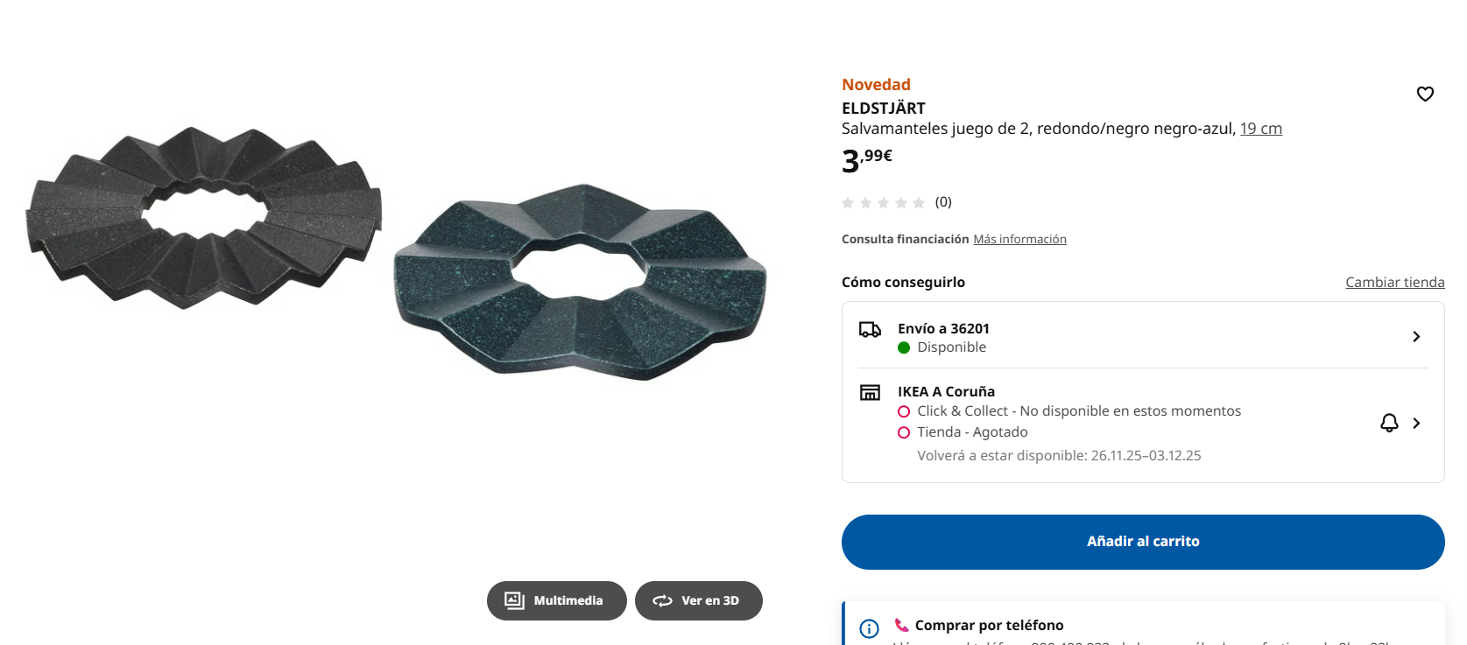
Task: Expand the IKEA A Coruña store details
Action: (1416, 424)
